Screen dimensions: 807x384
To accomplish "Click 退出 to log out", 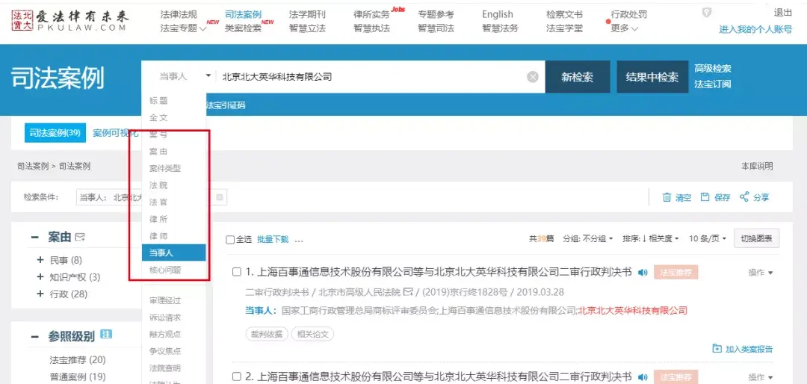I will coord(783,13).
